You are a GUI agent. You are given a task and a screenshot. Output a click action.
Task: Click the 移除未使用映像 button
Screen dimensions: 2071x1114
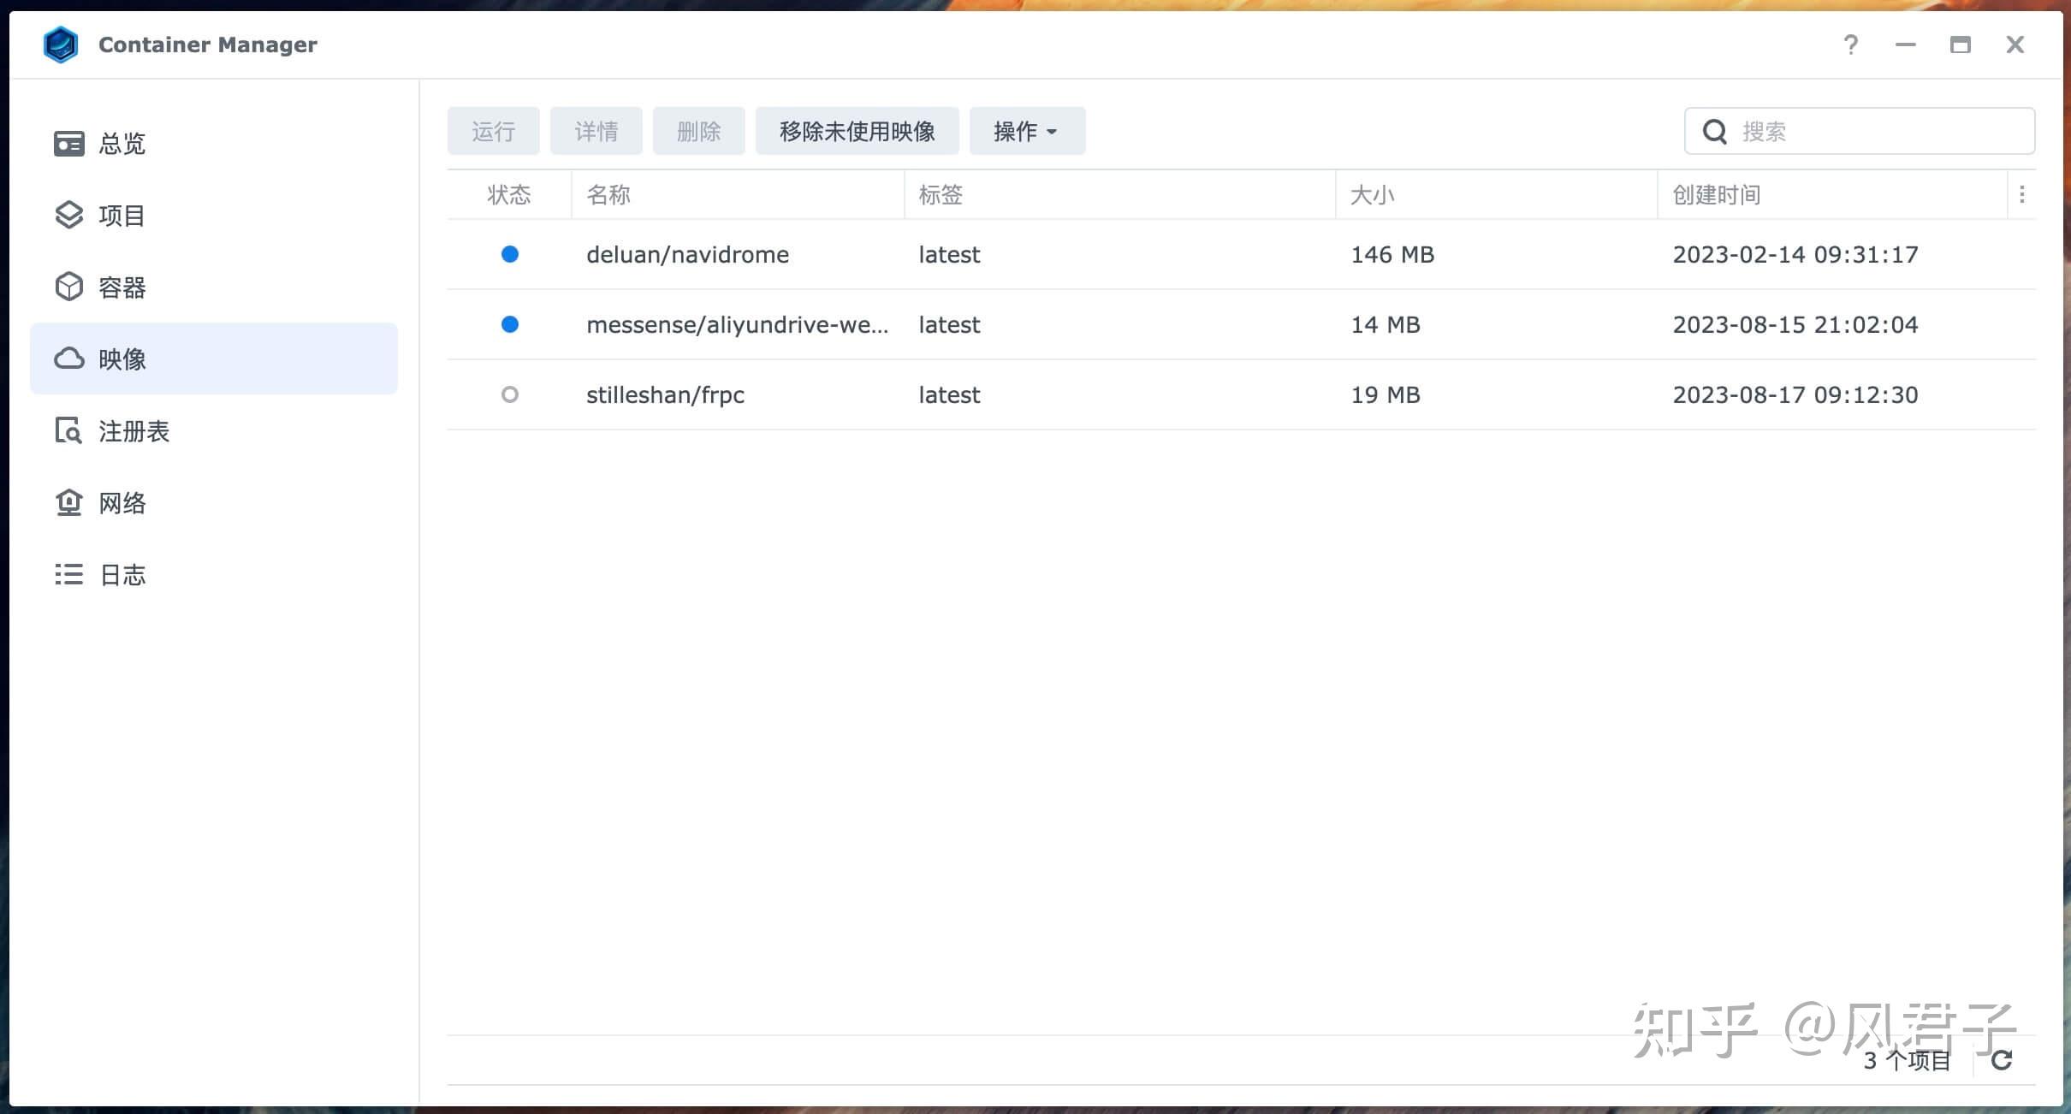click(x=857, y=130)
